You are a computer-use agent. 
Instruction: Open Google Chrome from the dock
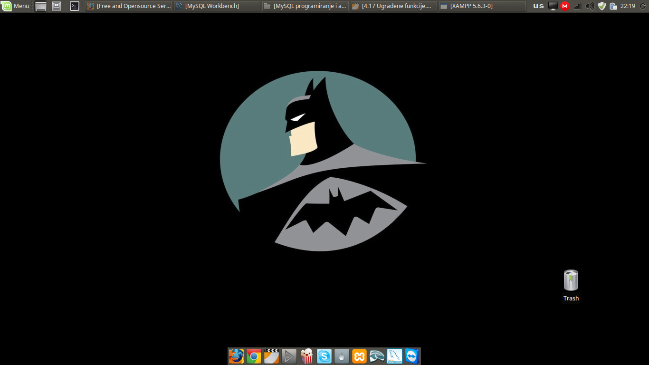(254, 356)
